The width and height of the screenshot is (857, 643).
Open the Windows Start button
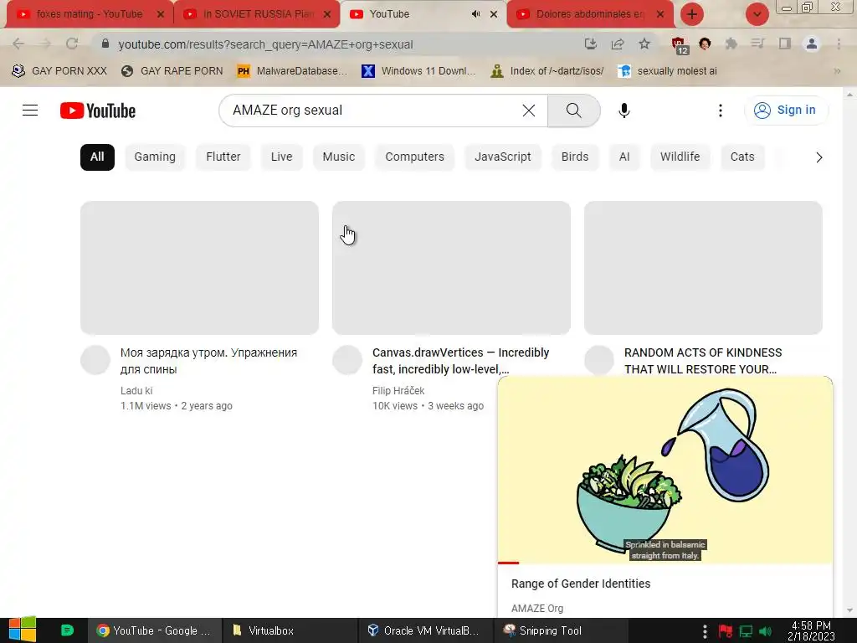pos(23,630)
